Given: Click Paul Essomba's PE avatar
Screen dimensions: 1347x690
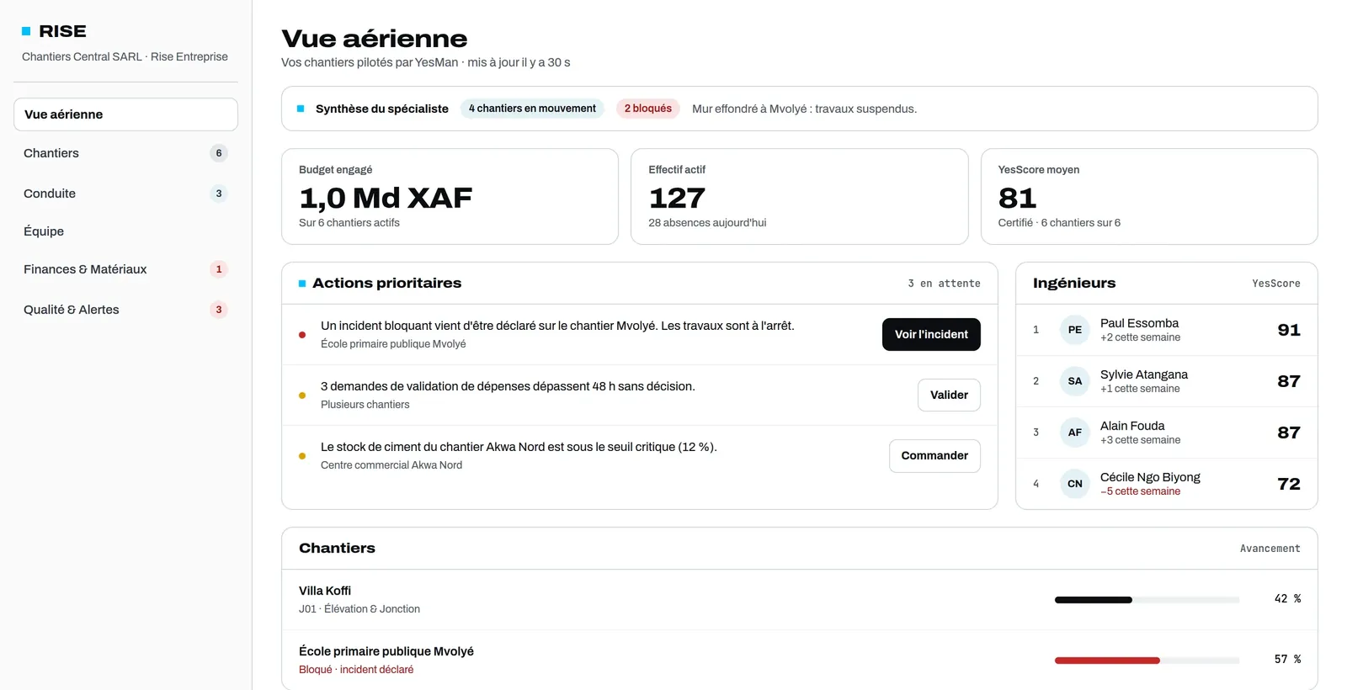Looking at the screenshot, I should click(1075, 330).
